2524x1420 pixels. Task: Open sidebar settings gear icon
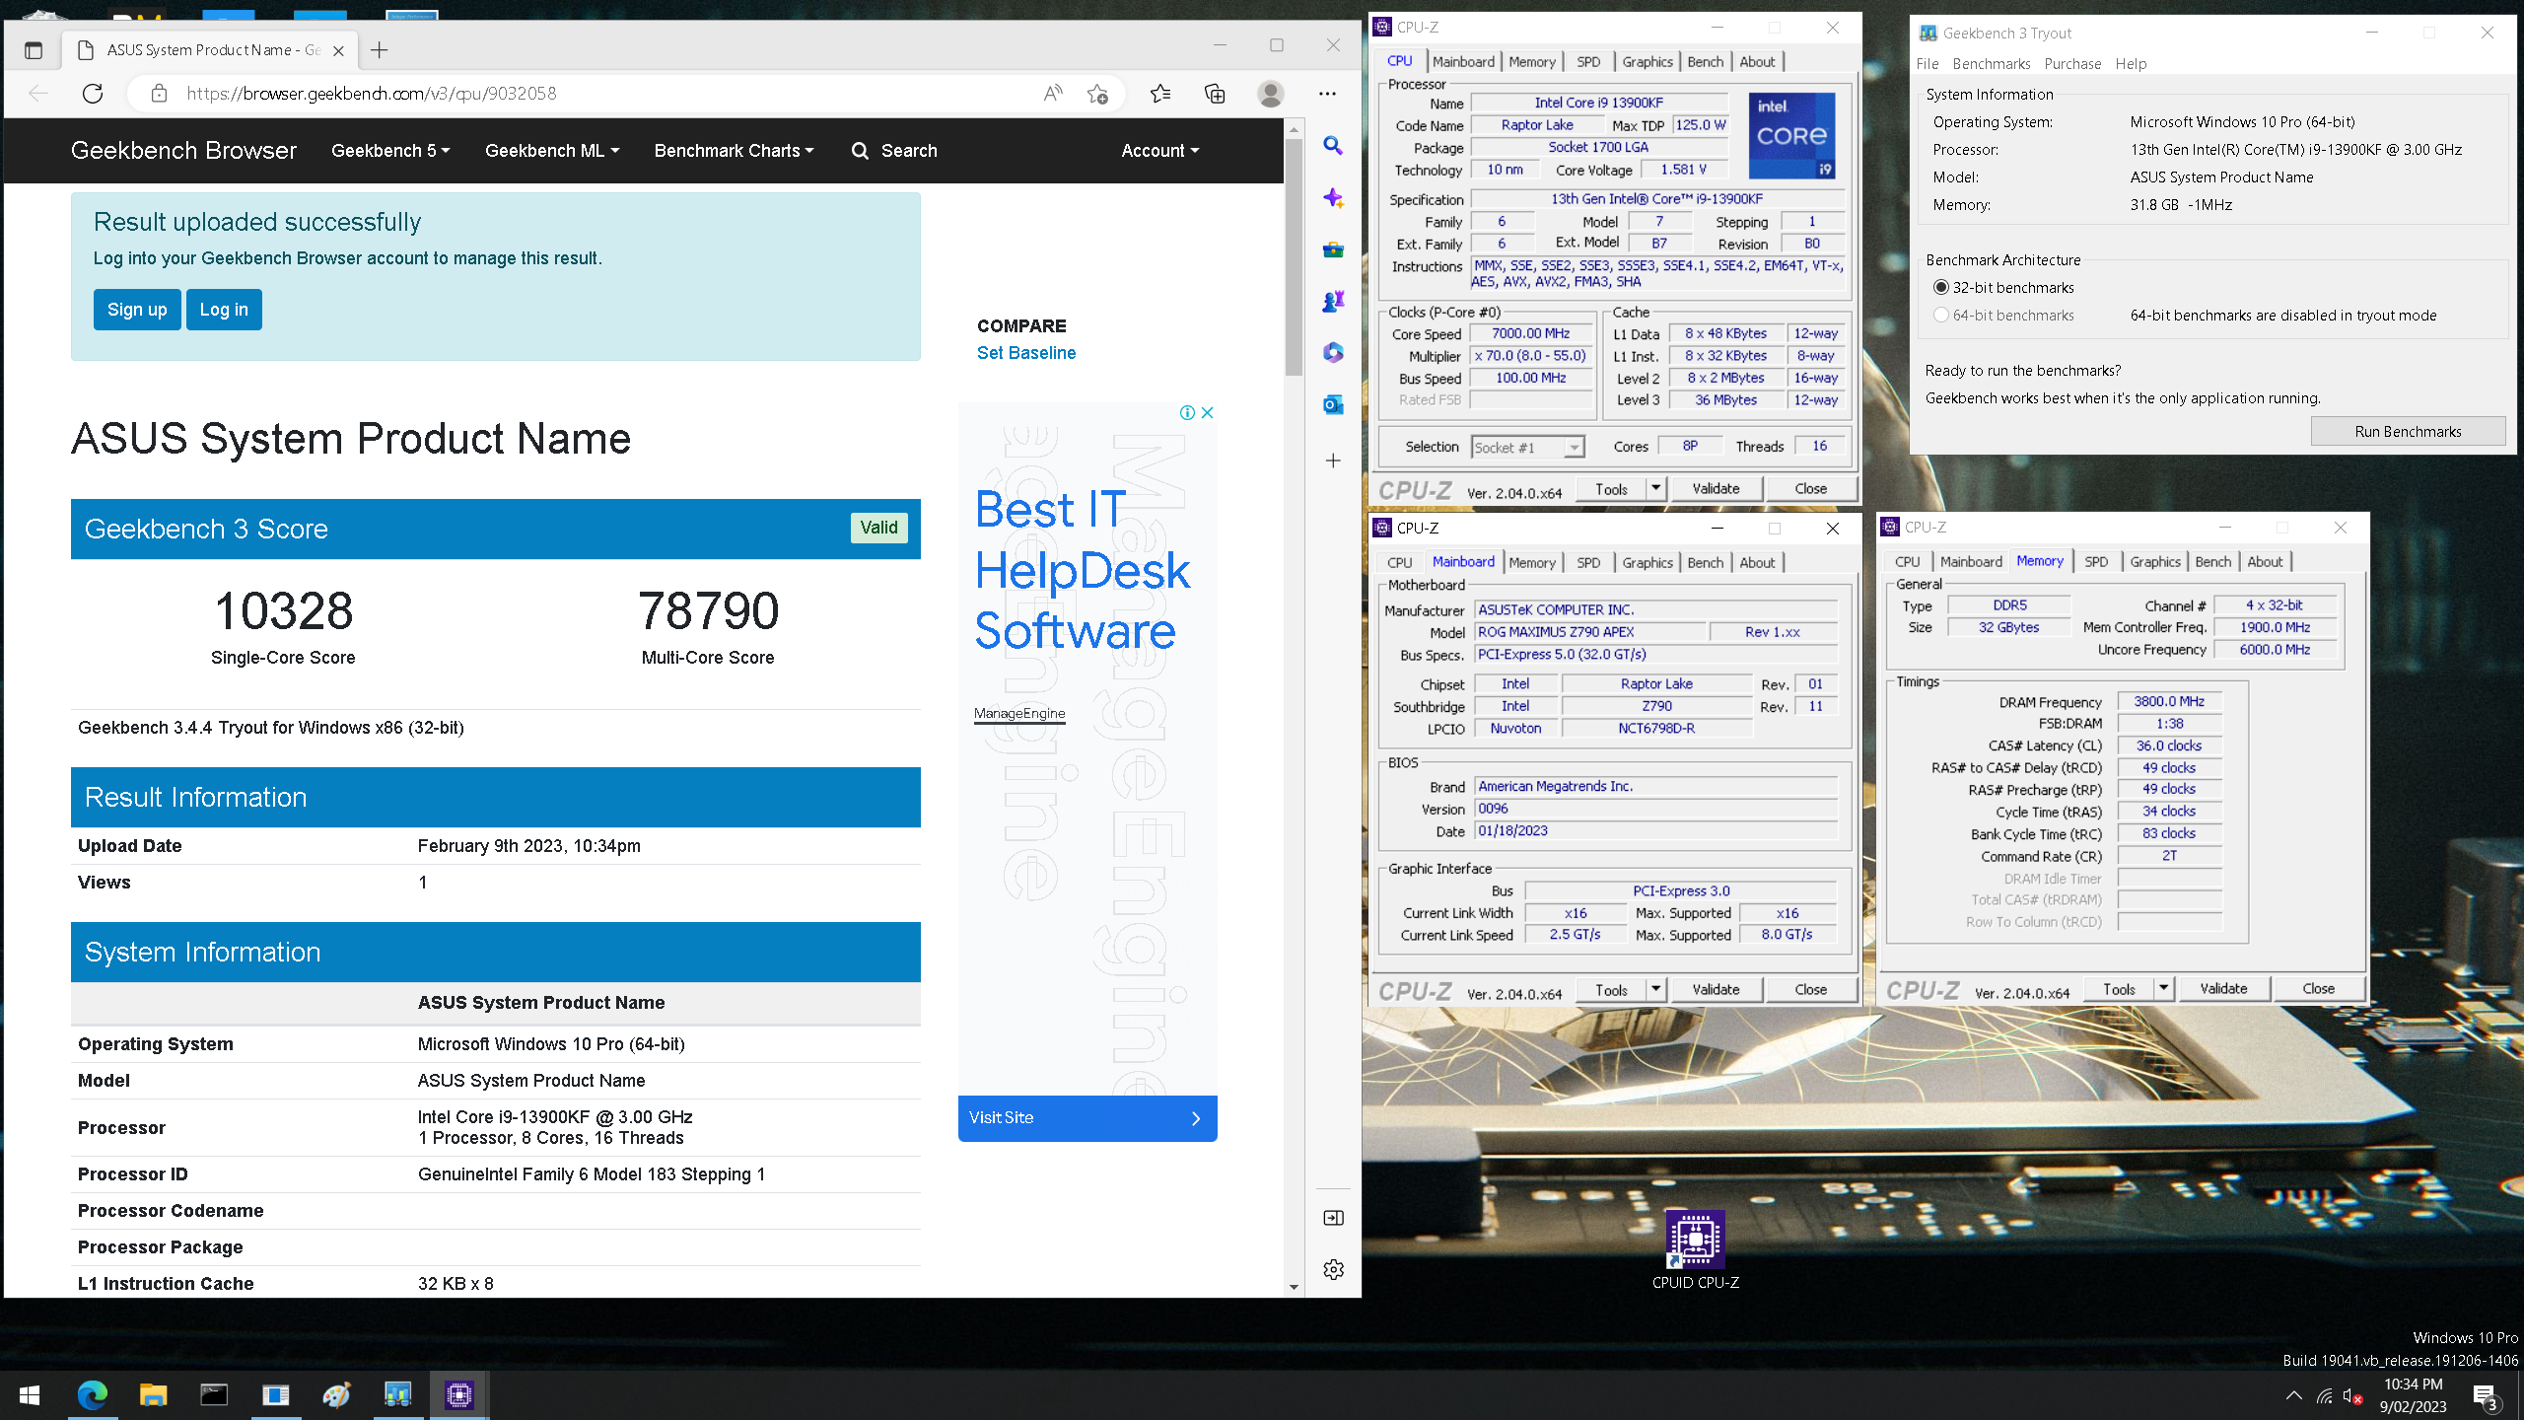pos(1333,1269)
